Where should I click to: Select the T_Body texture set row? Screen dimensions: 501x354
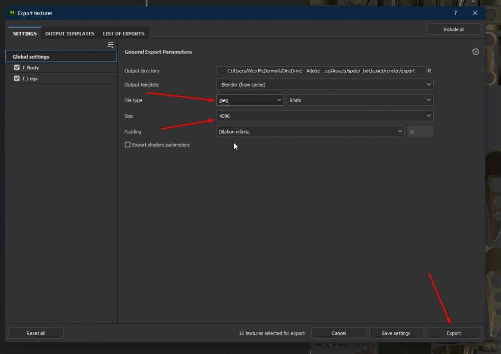pos(61,68)
